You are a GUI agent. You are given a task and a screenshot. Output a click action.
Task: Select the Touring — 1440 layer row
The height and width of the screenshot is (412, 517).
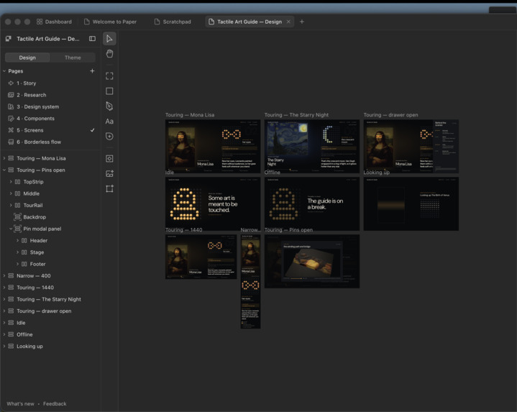(x=50, y=288)
